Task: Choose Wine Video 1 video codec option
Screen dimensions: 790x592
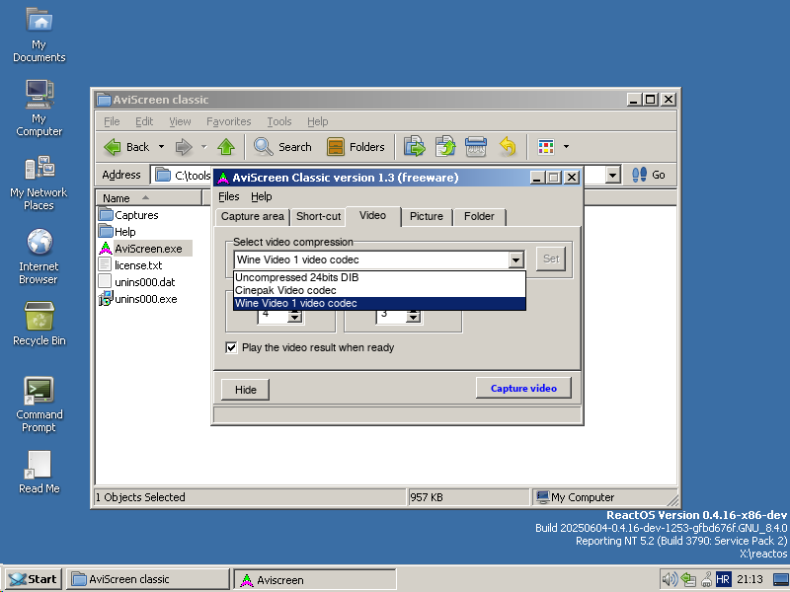Action: click(379, 303)
